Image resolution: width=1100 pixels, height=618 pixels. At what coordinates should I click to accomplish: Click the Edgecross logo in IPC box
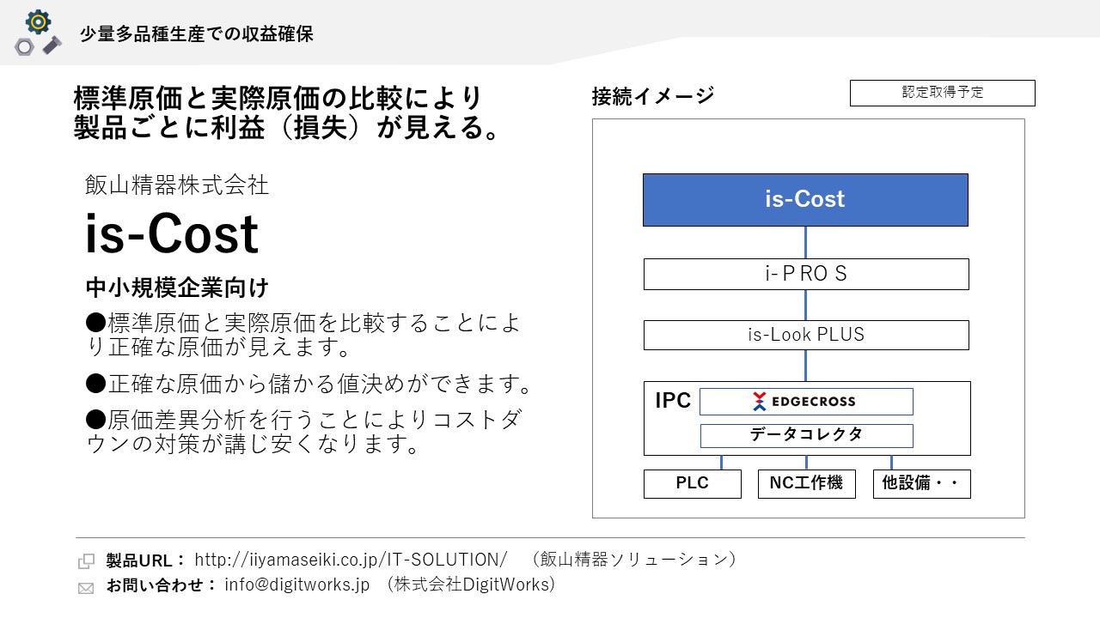(x=805, y=402)
